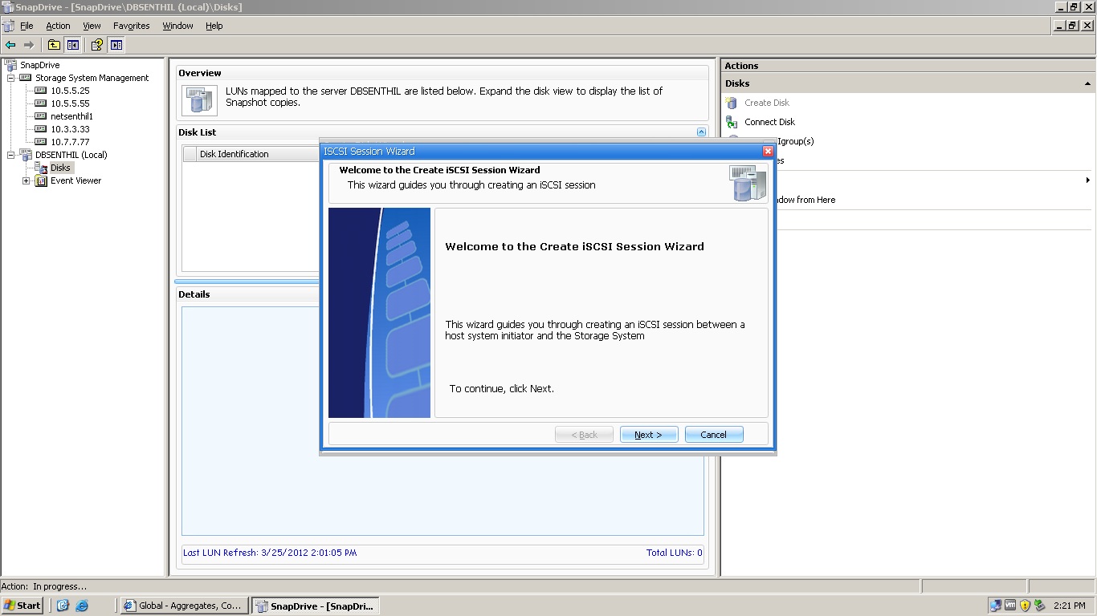Image resolution: width=1097 pixels, height=616 pixels.
Task: Toggle the console tree pane toolbar icon
Action: [x=73, y=45]
